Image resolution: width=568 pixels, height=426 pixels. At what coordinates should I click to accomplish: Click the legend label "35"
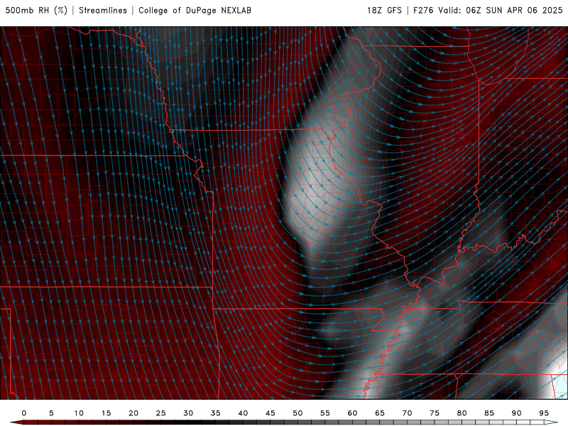tap(216, 413)
